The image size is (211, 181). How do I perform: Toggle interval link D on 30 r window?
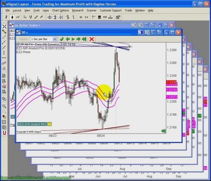(147, 33)
